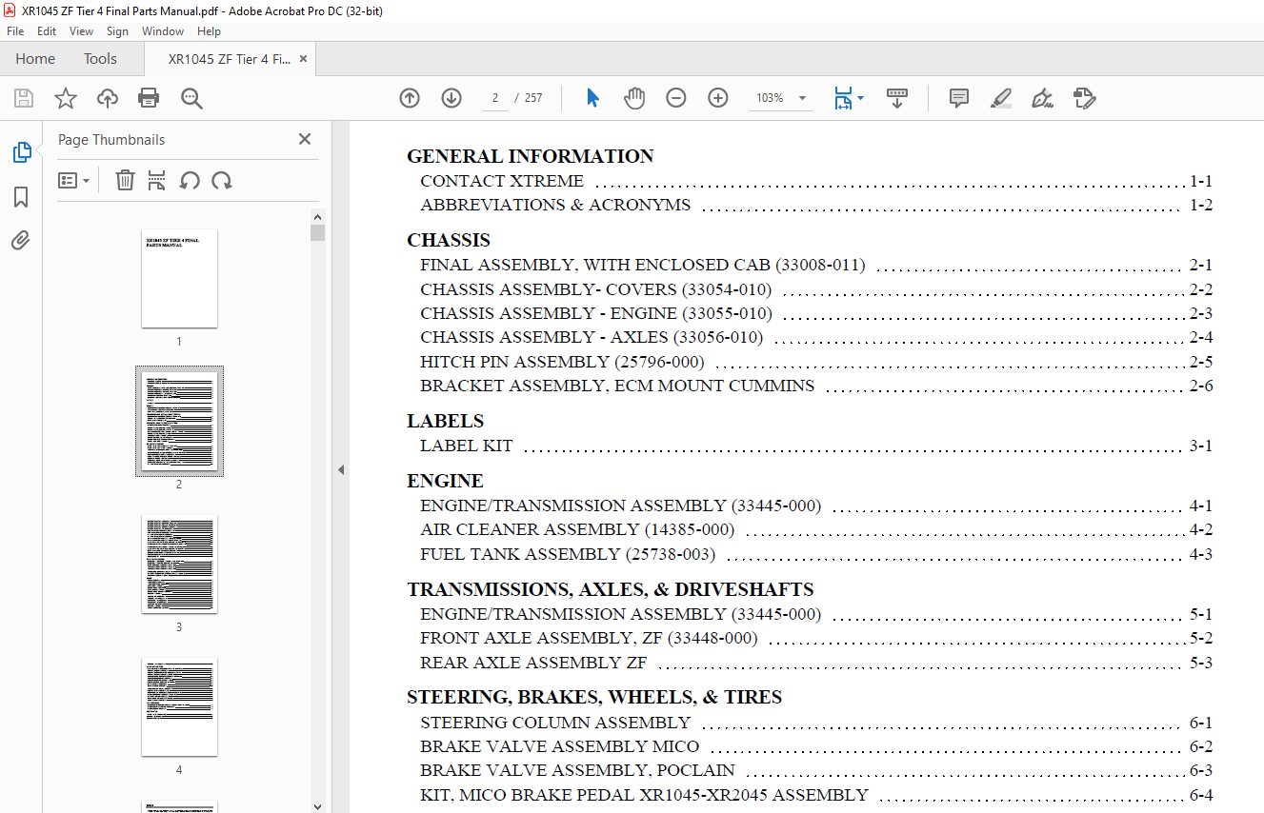This screenshot has height=813, width=1264.
Task: Close the XR1045 ZF Tier 4 document tab
Action: coord(304,59)
